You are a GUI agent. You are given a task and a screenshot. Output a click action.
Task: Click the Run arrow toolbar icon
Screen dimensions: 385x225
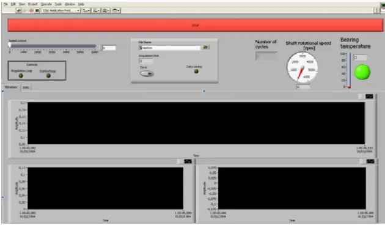click(x=19, y=10)
